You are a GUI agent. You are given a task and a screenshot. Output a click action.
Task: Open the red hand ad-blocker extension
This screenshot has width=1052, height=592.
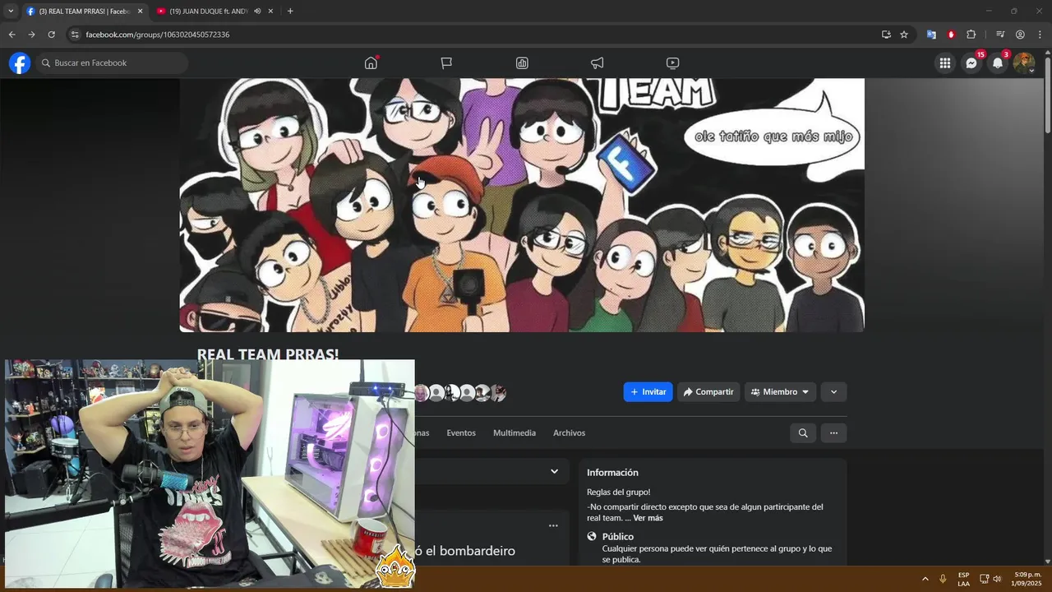tap(951, 35)
